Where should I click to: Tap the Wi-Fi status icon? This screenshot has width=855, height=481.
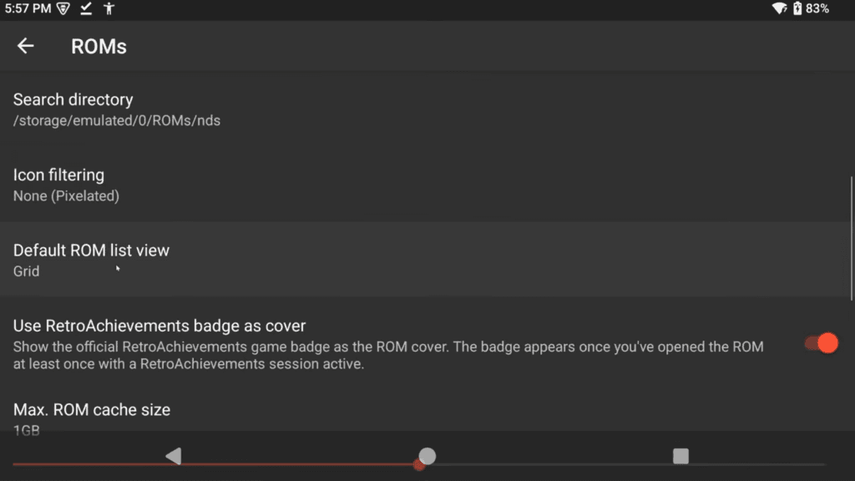(x=779, y=8)
